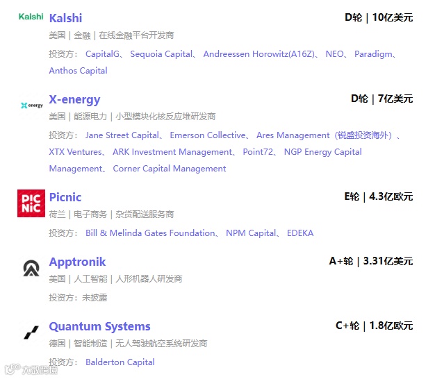
Task: Click '美国 | 金融 | 在线金融平台开发商' description
Action: pos(111,35)
